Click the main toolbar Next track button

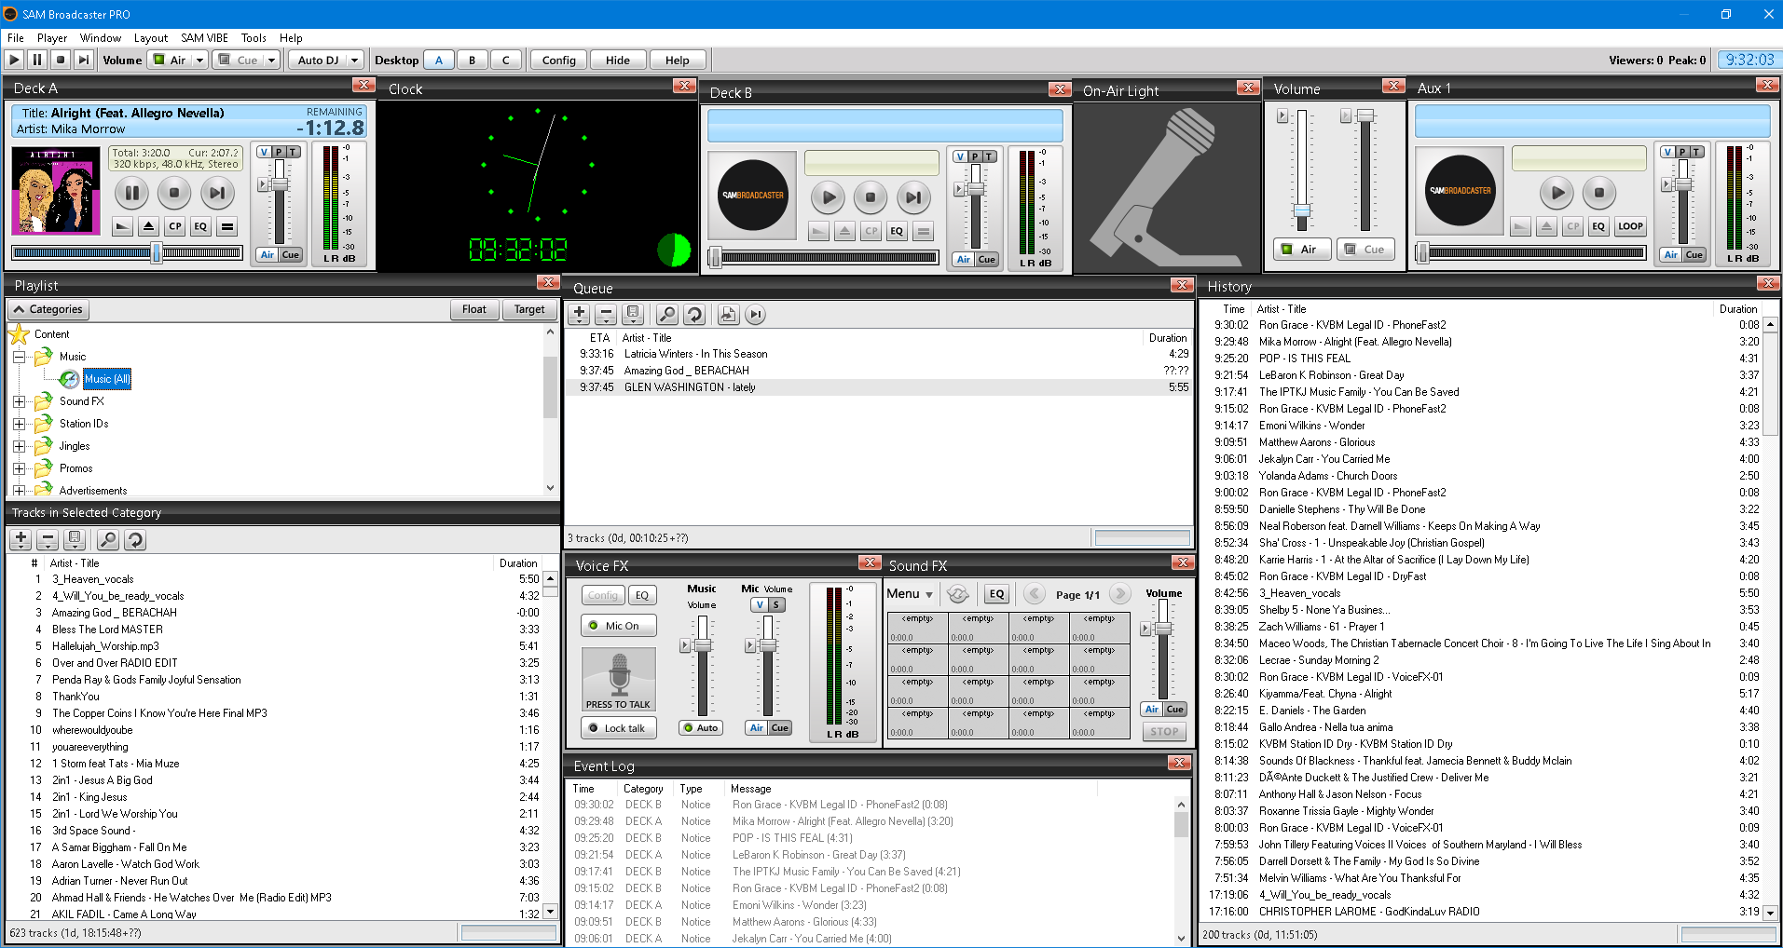point(84,60)
